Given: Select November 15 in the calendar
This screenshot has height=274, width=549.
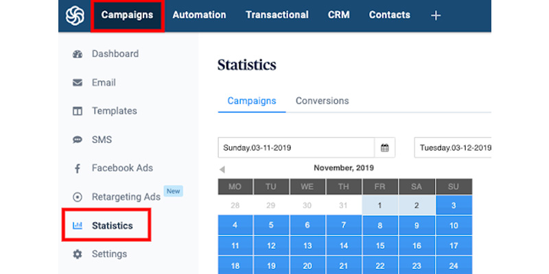Looking at the screenshot, I should click(381, 245).
